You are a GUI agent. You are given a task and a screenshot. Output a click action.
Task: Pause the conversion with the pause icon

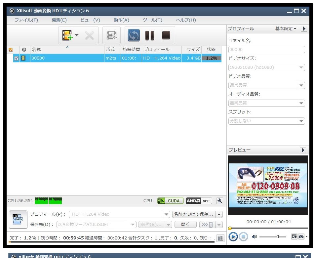[x=150, y=35]
